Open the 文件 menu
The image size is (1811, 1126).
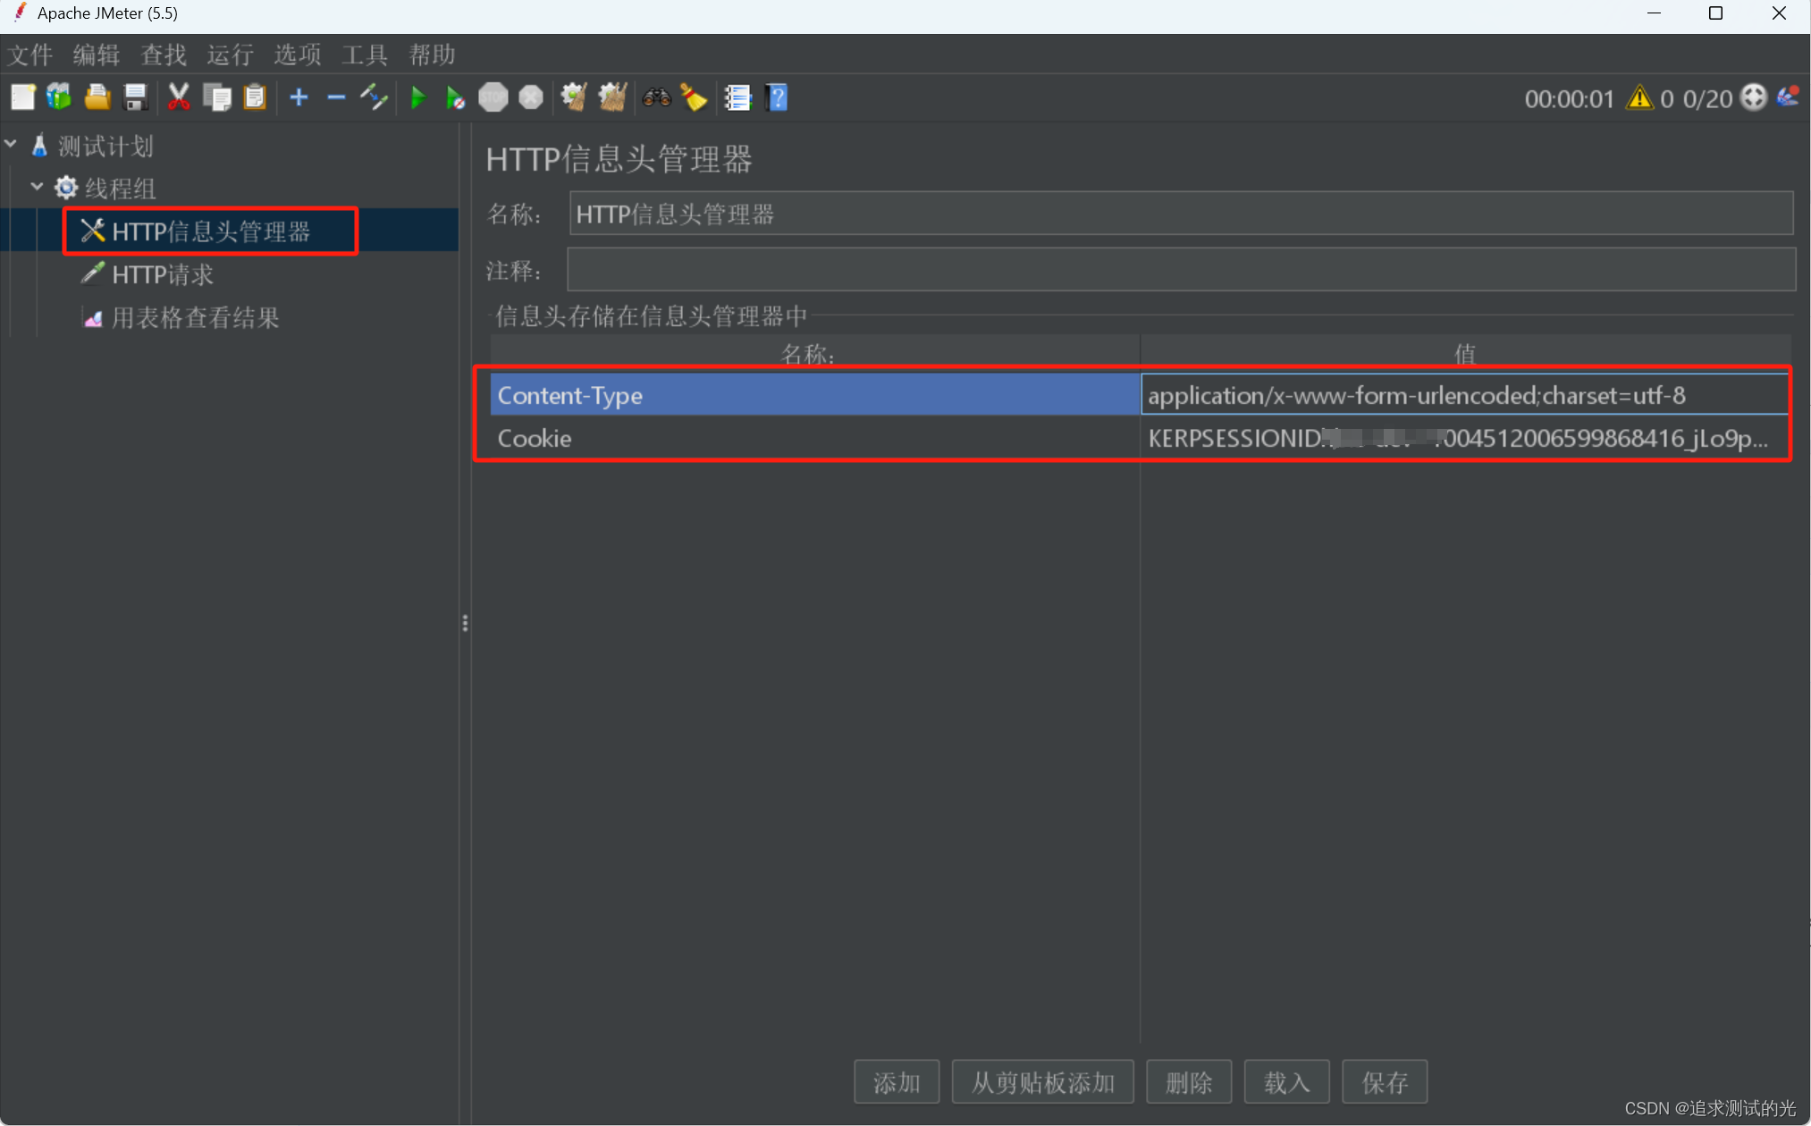pos(30,55)
